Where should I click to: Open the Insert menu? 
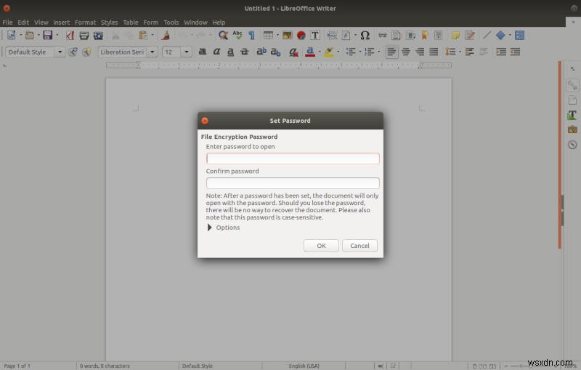point(61,23)
